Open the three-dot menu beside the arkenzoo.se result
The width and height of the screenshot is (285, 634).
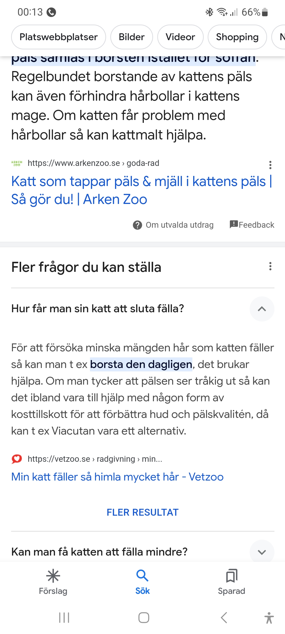point(270,165)
